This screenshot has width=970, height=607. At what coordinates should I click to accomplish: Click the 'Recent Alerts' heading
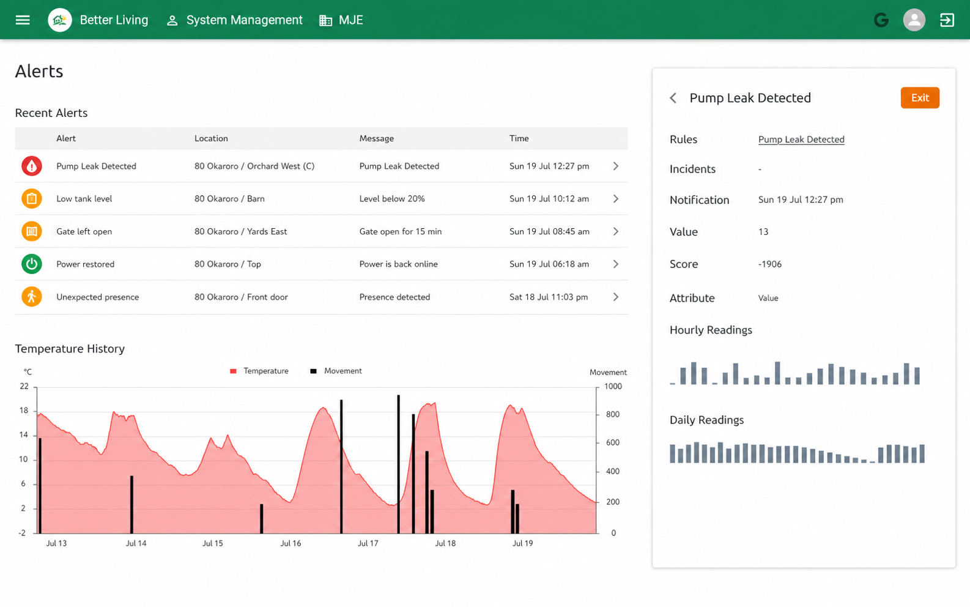click(x=51, y=113)
